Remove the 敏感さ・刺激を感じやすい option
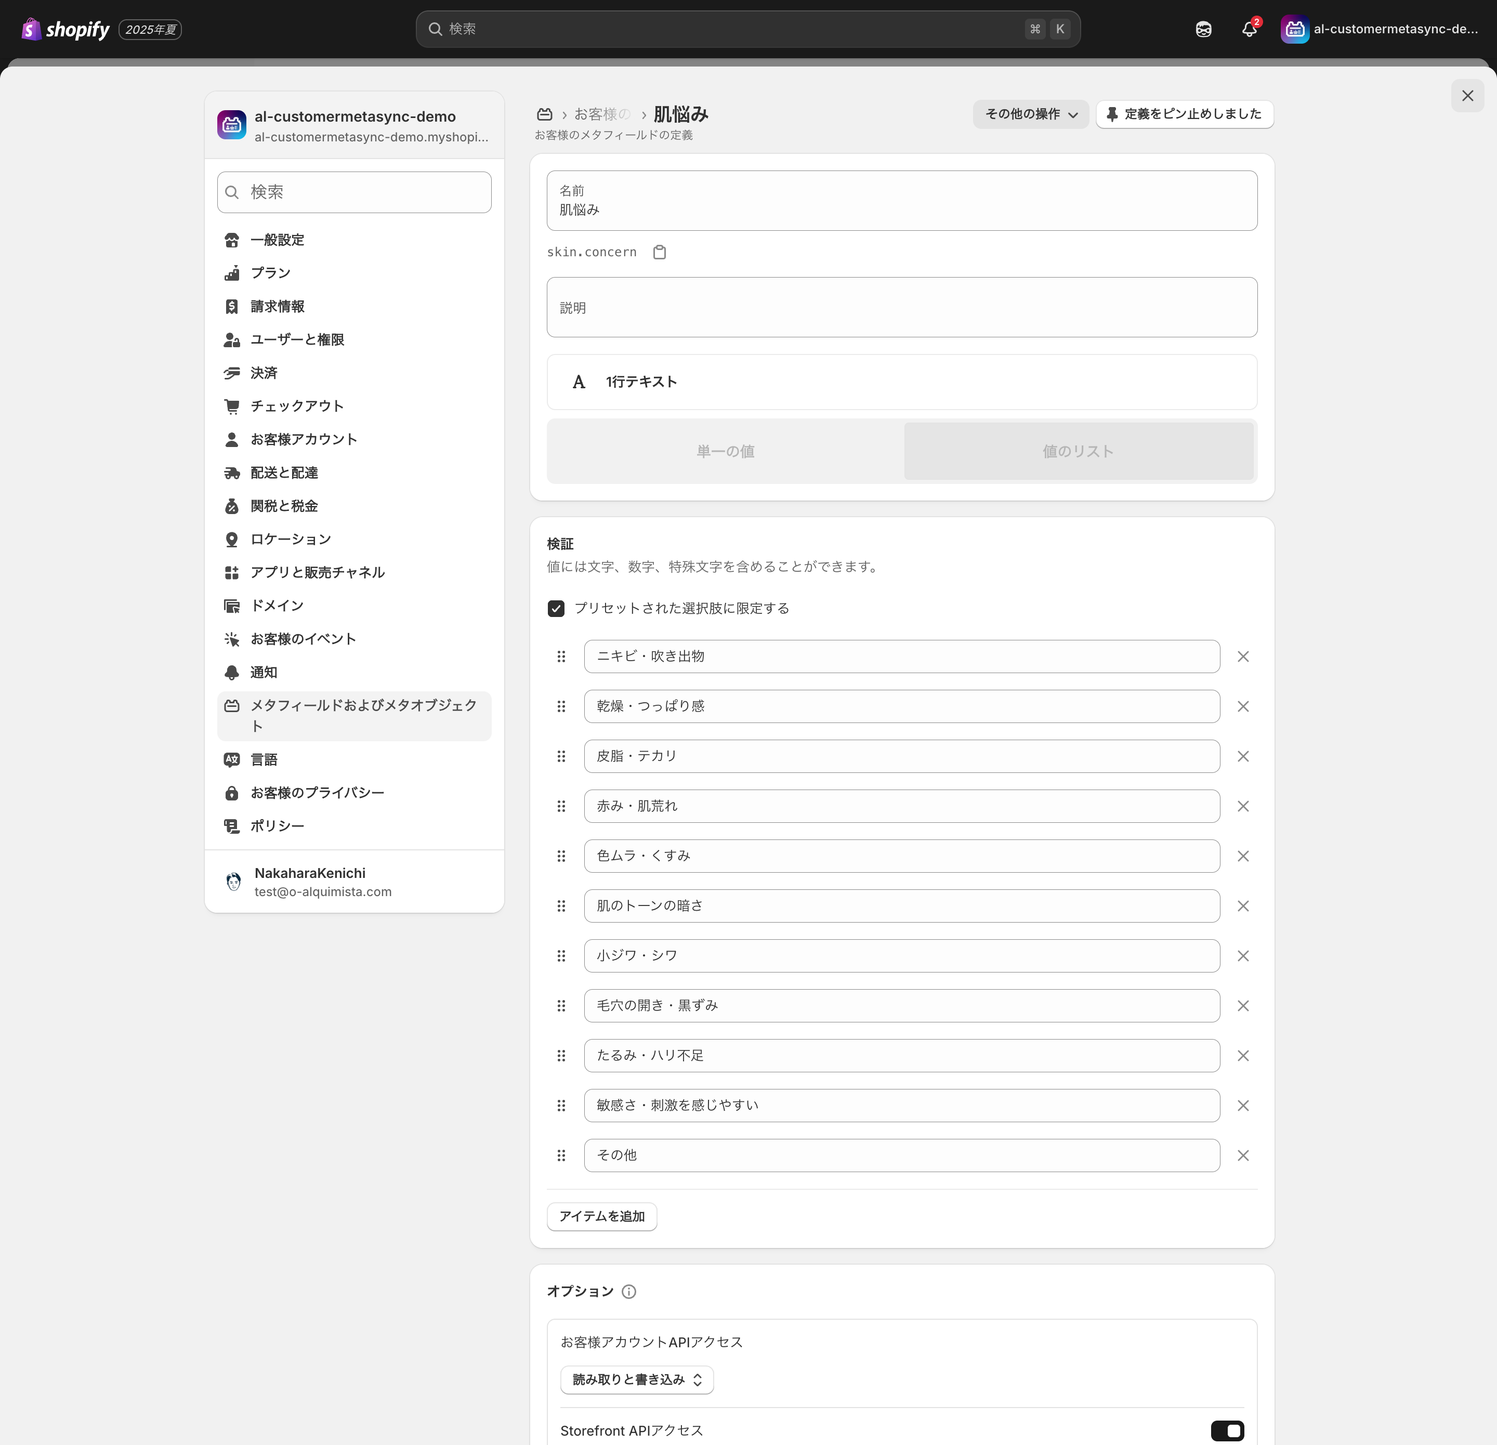The image size is (1497, 1445). pyautogui.click(x=1243, y=1105)
